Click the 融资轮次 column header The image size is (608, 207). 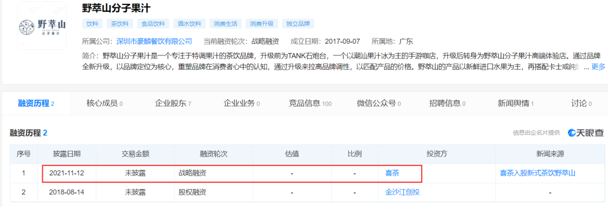(x=213, y=154)
